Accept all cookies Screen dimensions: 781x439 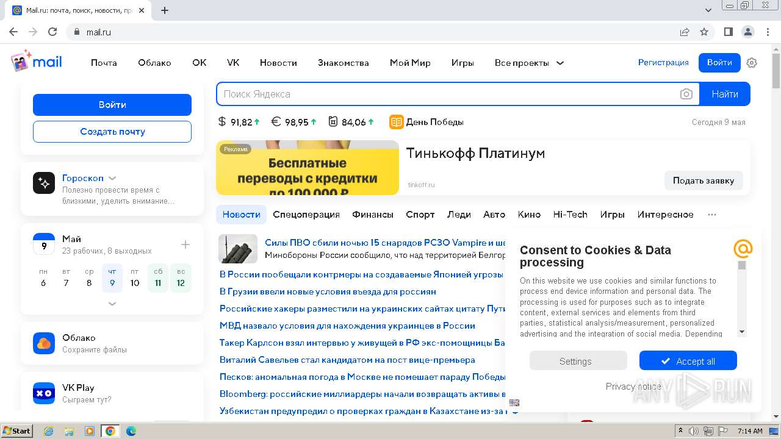(x=688, y=361)
